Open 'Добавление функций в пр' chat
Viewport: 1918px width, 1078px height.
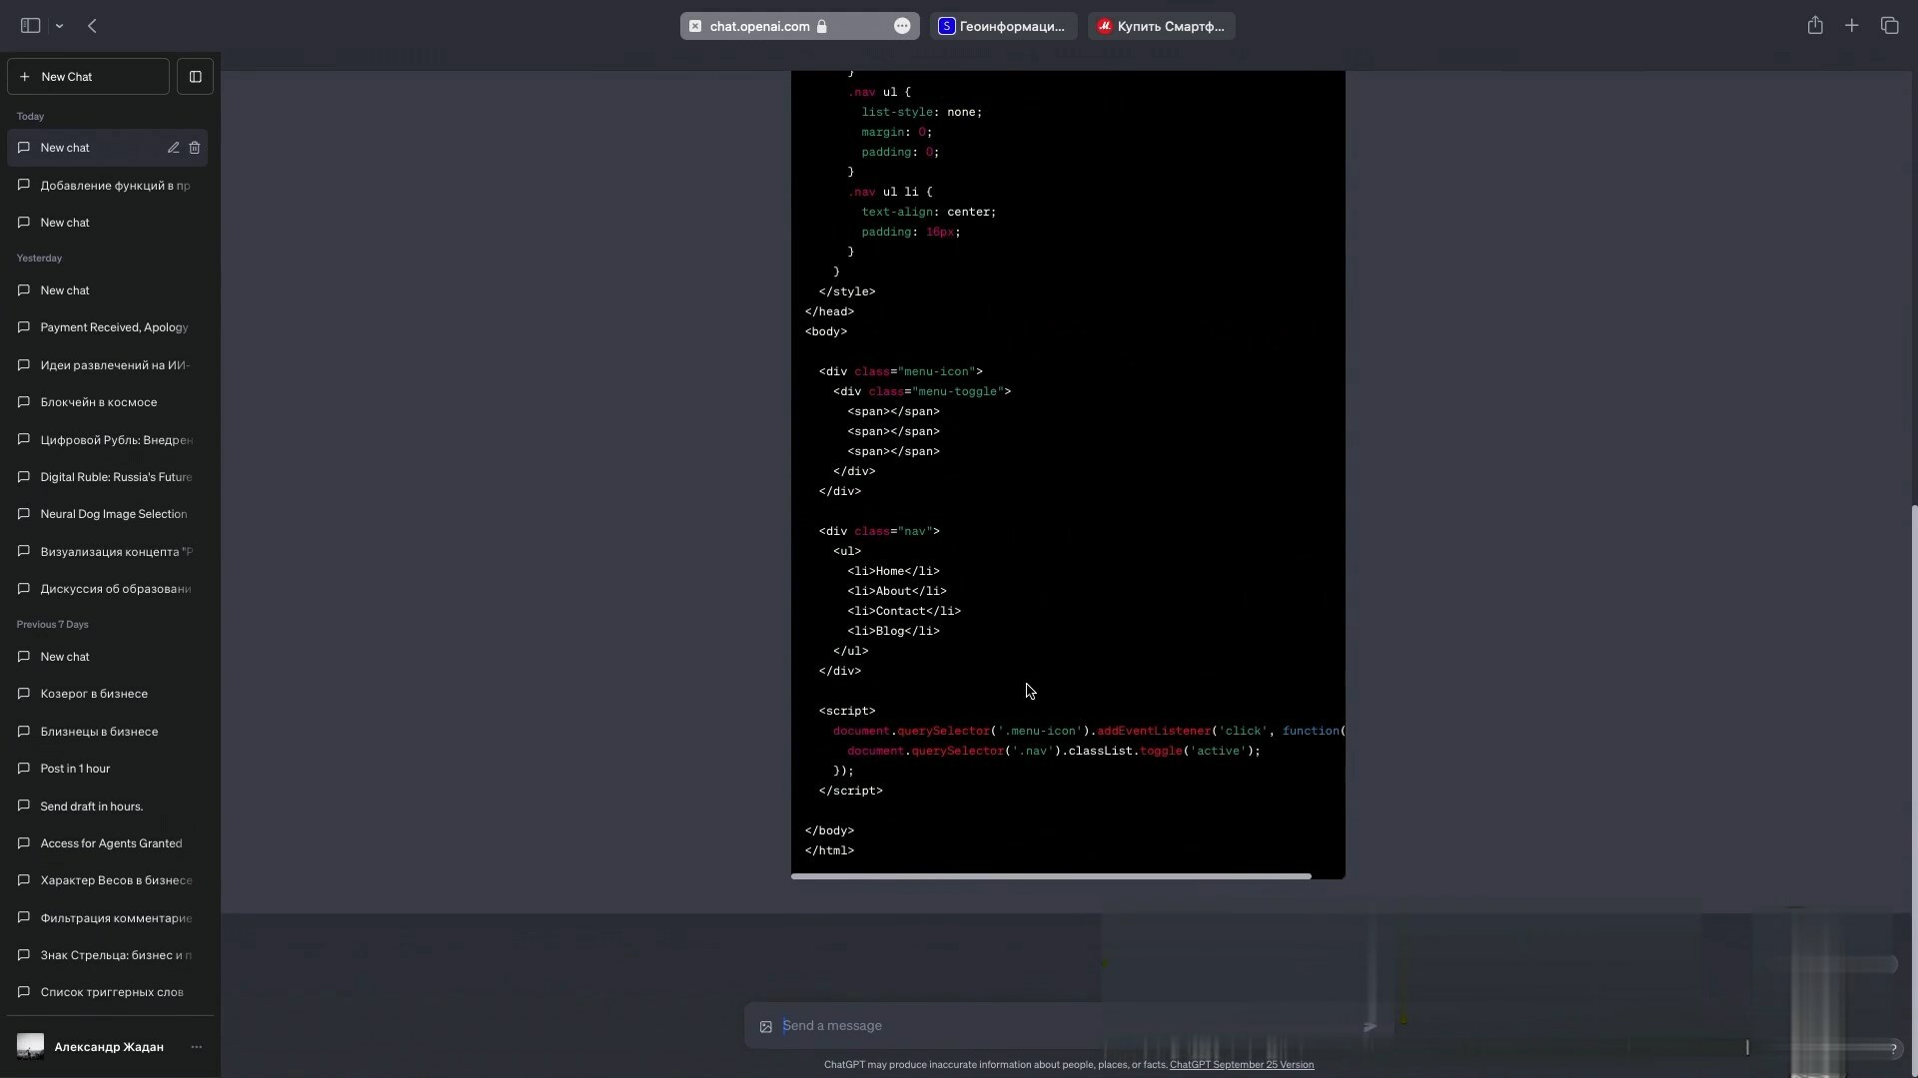click(x=108, y=186)
